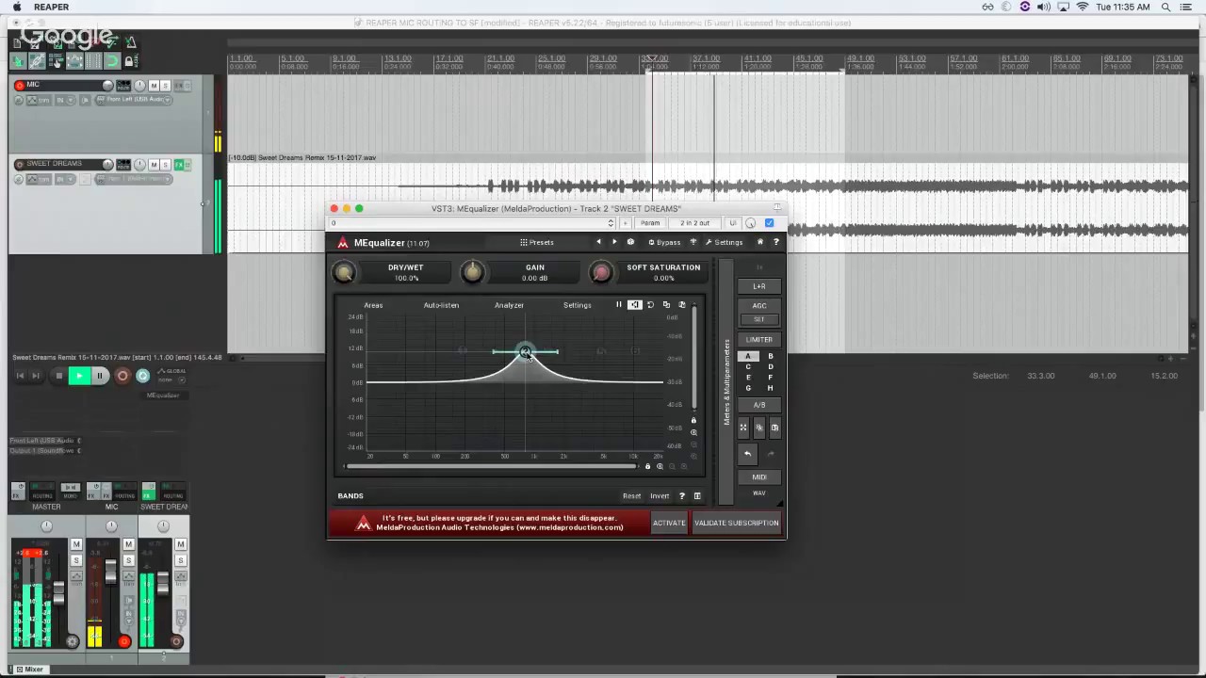The height and width of the screenshot is (678, 1206).
Task: Toggle Bypass in the MEqualizer header
Action: point(664,242)
